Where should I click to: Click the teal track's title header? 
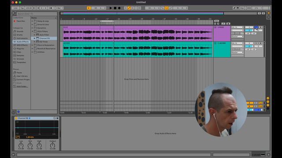tap(222, 43)
